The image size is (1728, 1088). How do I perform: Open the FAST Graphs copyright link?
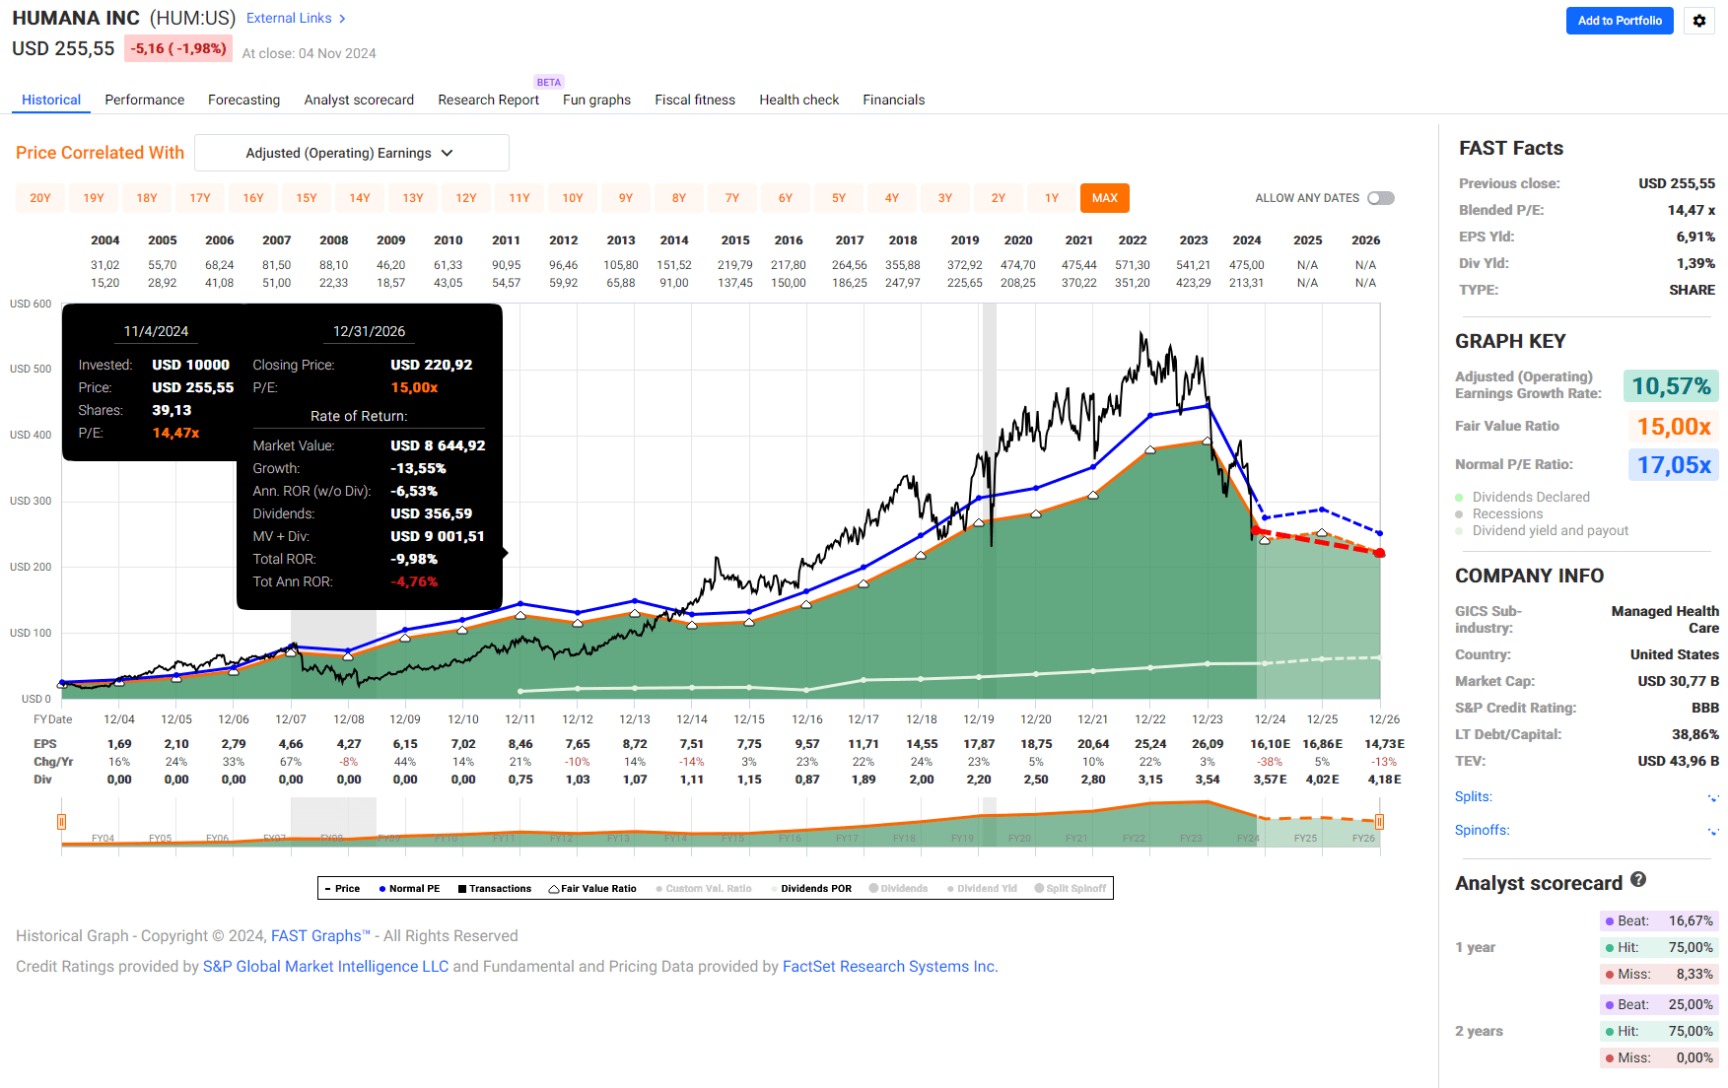(317, 935)
